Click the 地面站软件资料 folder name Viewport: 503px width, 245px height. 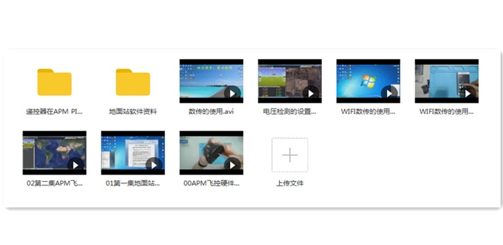click(x=133, y=112)
